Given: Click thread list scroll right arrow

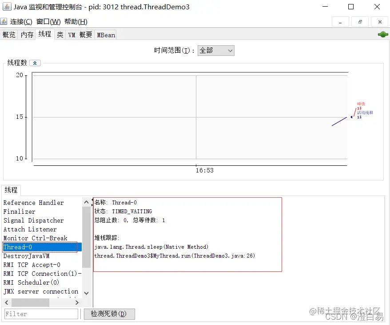Looking at the screenshot, I should tap(77, 302).
